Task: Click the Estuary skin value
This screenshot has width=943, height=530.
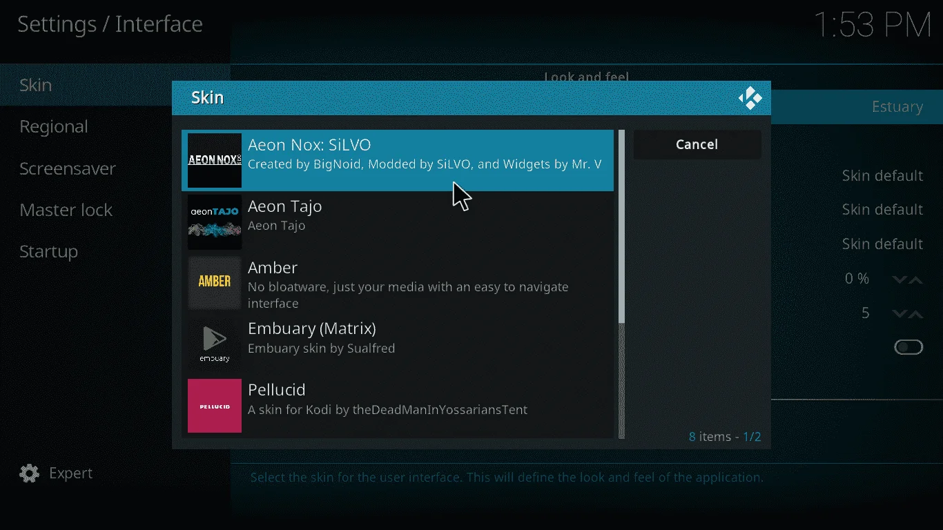Action: 897,107
